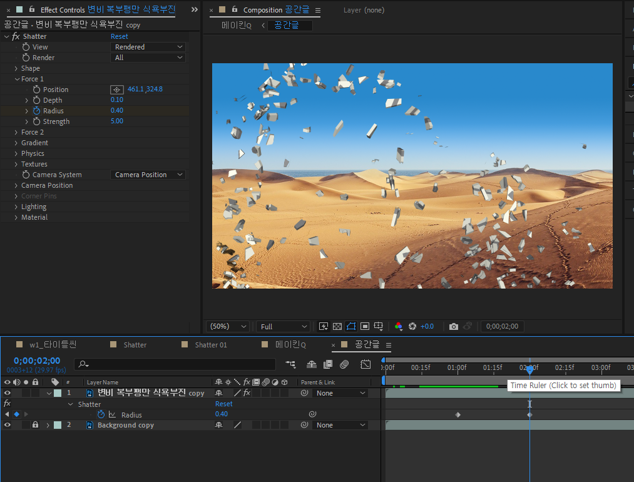Toggle the Radius stopwatch in Effect Controls
The width and height of the screenshot is (634, 482).
coord(36,111)
